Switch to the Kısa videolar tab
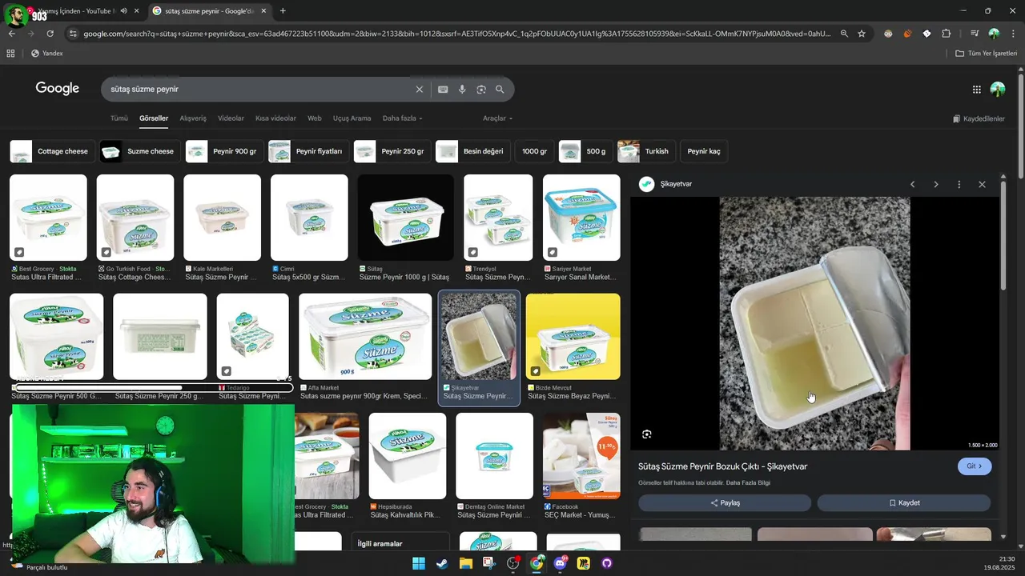This screenshot has width=1025, height=576. [x=275, y=118]
